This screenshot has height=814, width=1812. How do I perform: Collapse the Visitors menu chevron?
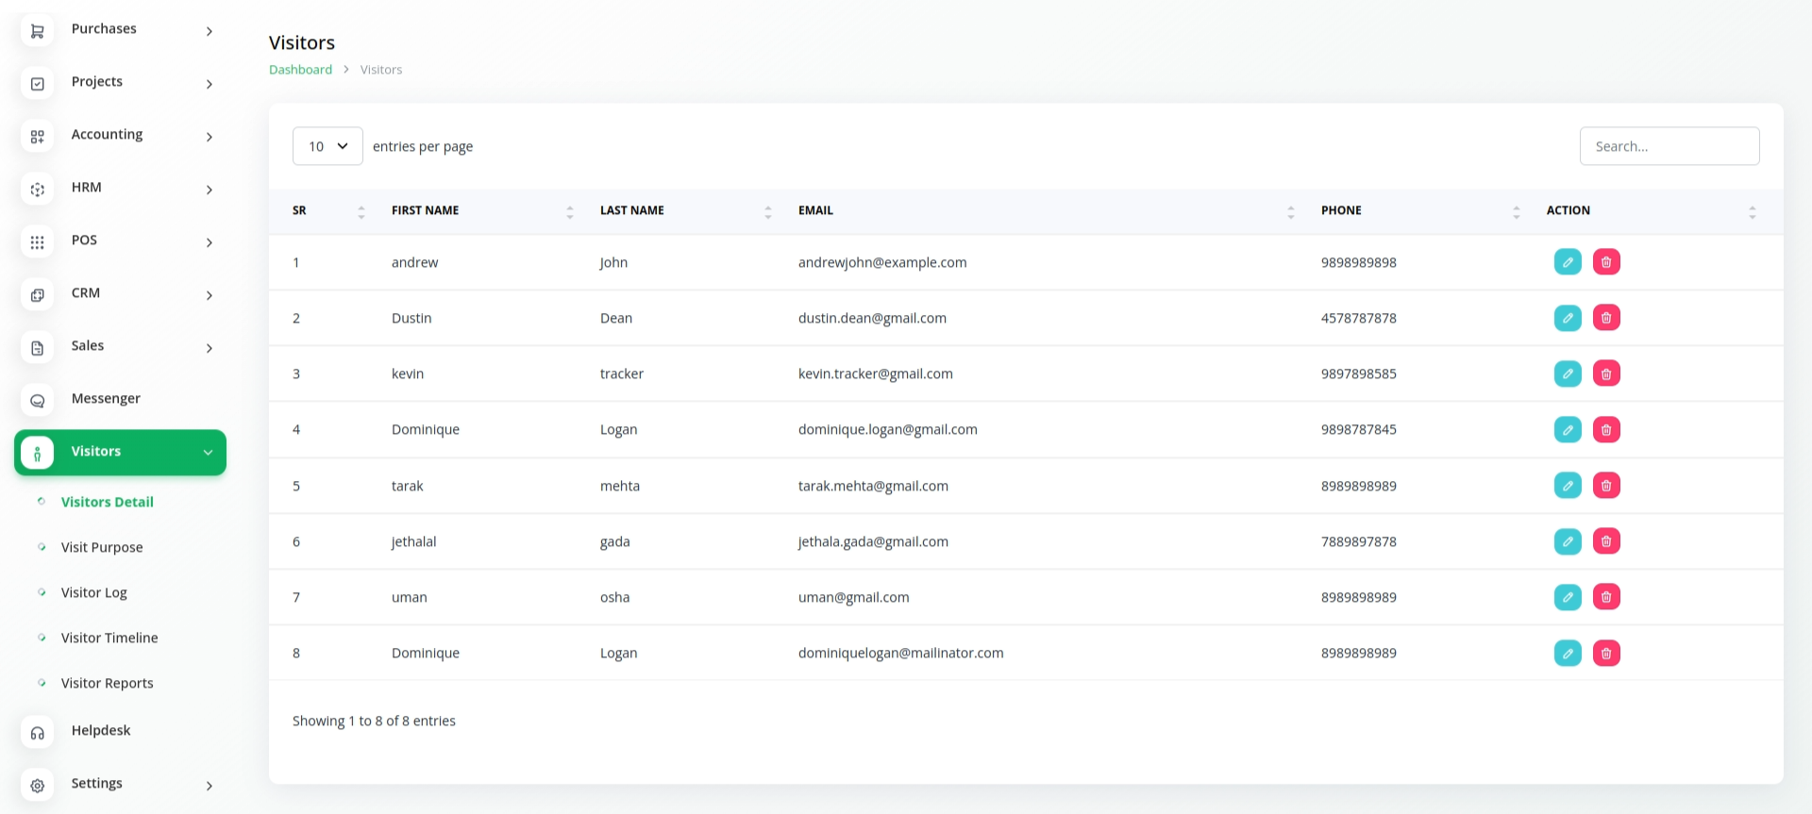(208, 453)
